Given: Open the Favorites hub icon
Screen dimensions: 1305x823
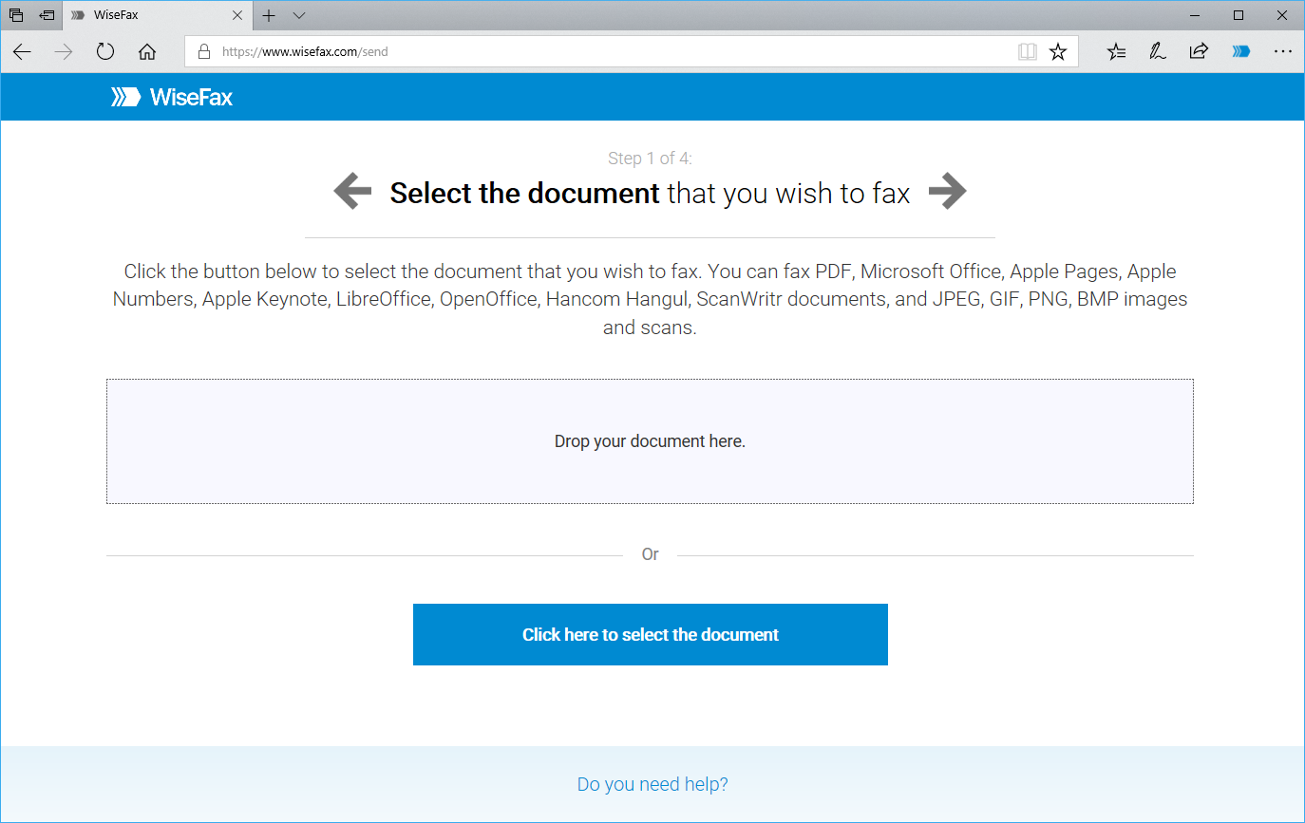Looking at the screenshot, I should tap(1116, 52).
